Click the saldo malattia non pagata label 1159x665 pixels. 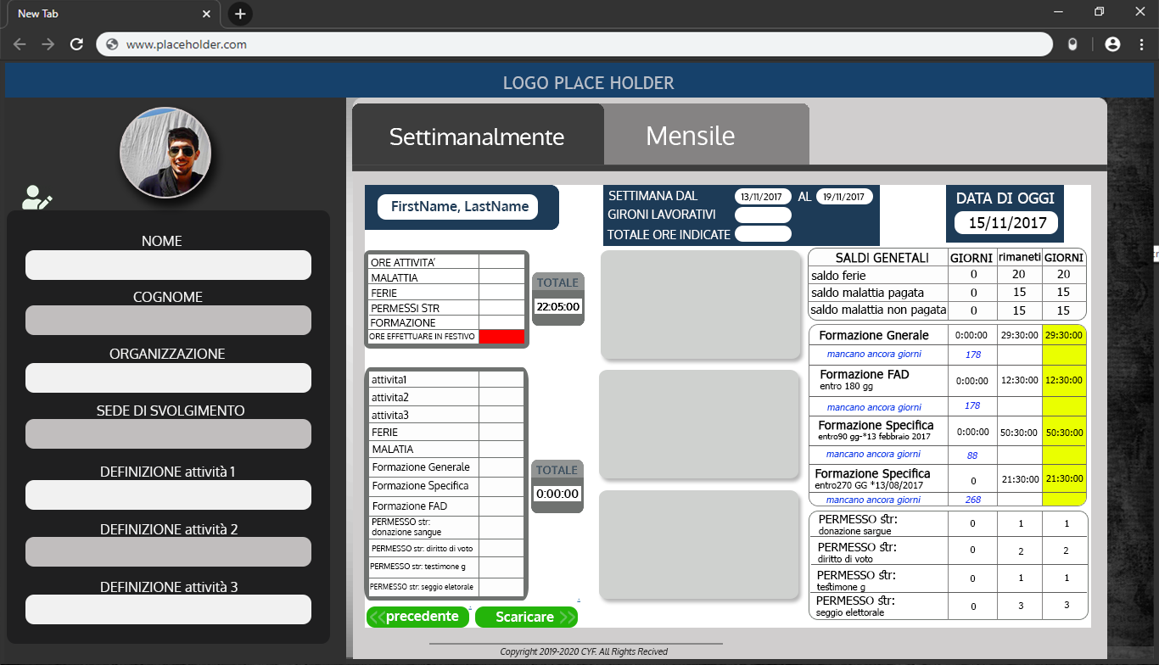click(878, 310)
